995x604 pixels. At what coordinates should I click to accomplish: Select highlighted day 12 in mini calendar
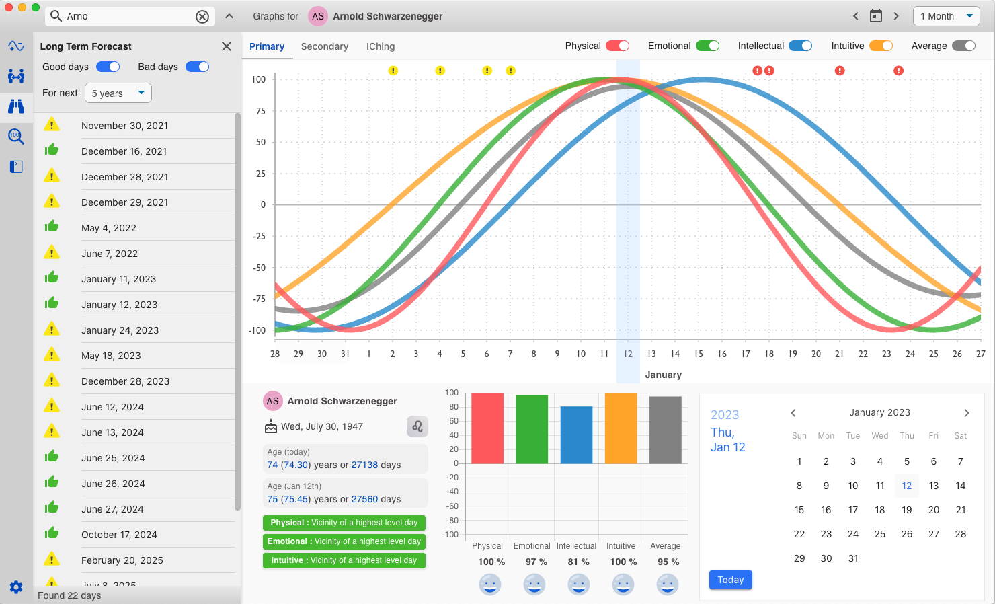click(x=907, y=486)
